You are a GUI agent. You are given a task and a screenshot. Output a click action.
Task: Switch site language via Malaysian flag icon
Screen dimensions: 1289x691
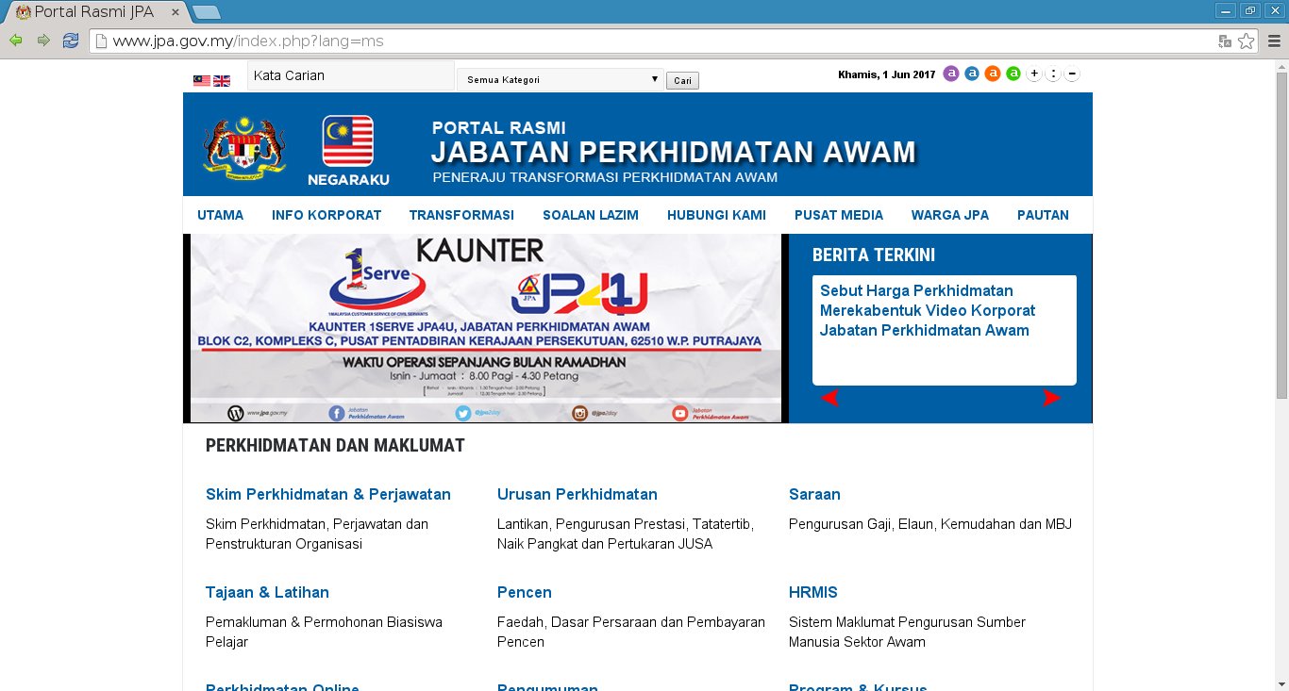[202, 81]
